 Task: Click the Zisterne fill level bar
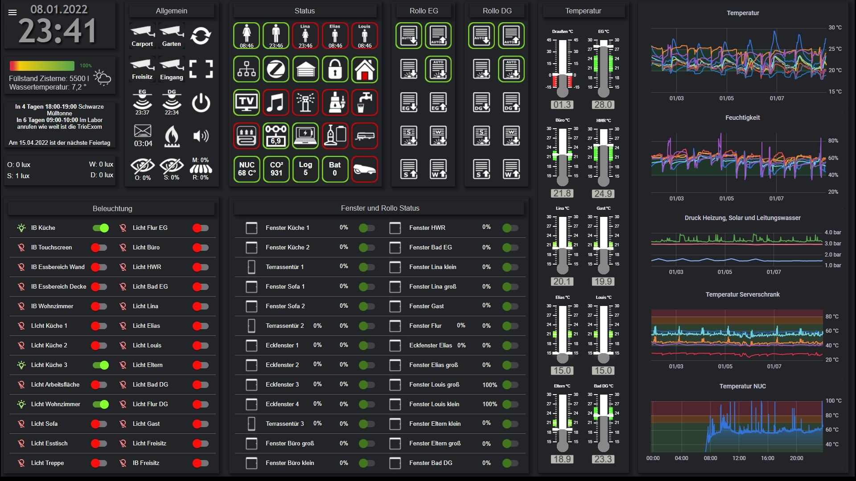pyautogui.click(x=42, y=66)
